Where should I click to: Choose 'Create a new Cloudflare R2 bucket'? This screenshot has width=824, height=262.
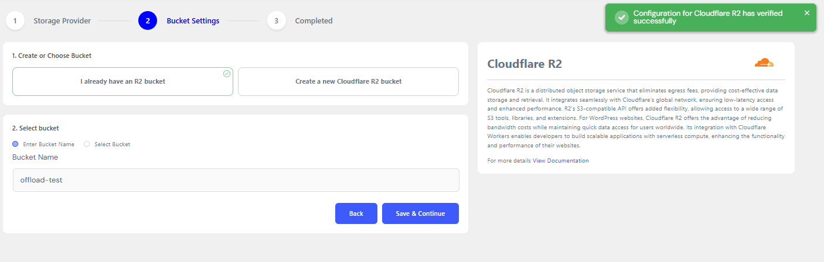(348, 82)
